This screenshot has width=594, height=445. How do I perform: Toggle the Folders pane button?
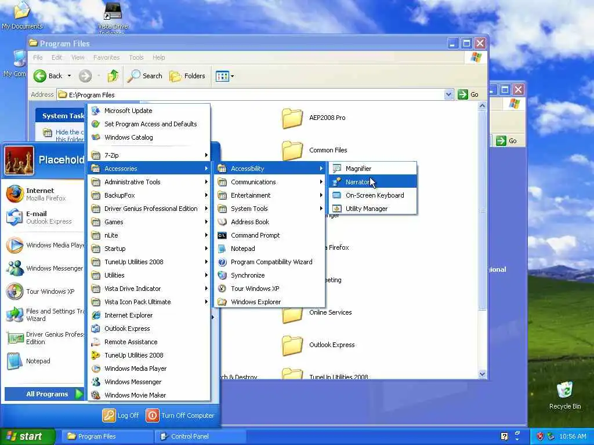tap(187, 76)
